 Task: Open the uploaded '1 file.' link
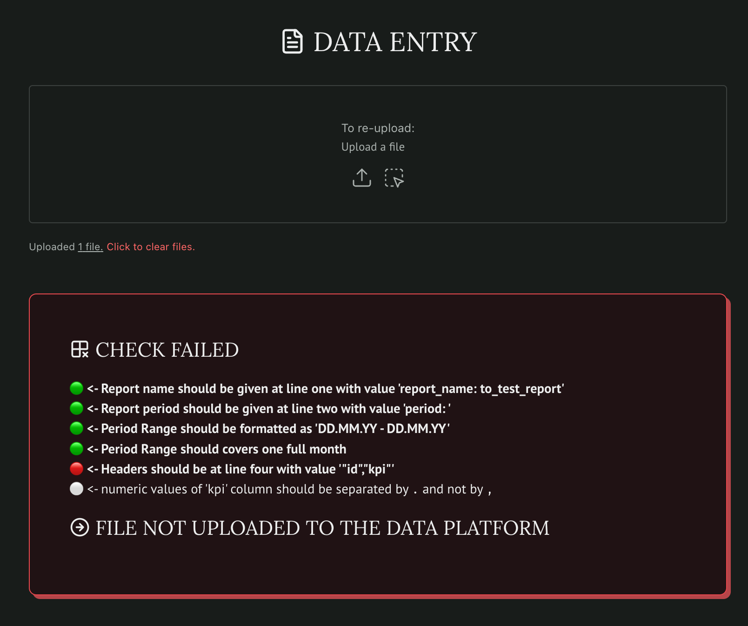90,247
